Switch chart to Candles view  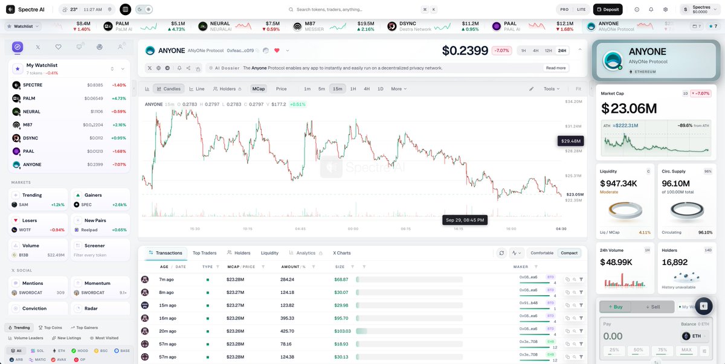(x=169, y=89)
